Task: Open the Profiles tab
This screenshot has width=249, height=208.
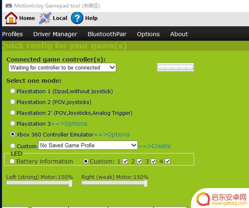Action: (x=12, y=34)
